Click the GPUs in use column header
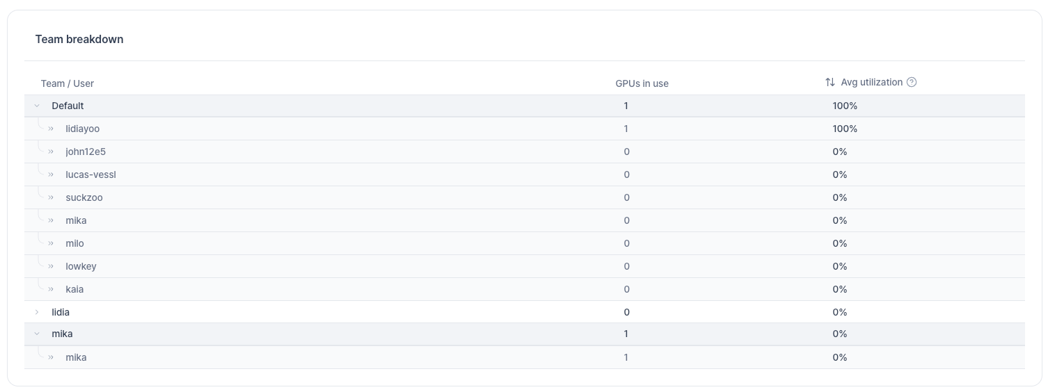Image resolution: width=1048 pixels, height=392 pixels. point(642,83)
